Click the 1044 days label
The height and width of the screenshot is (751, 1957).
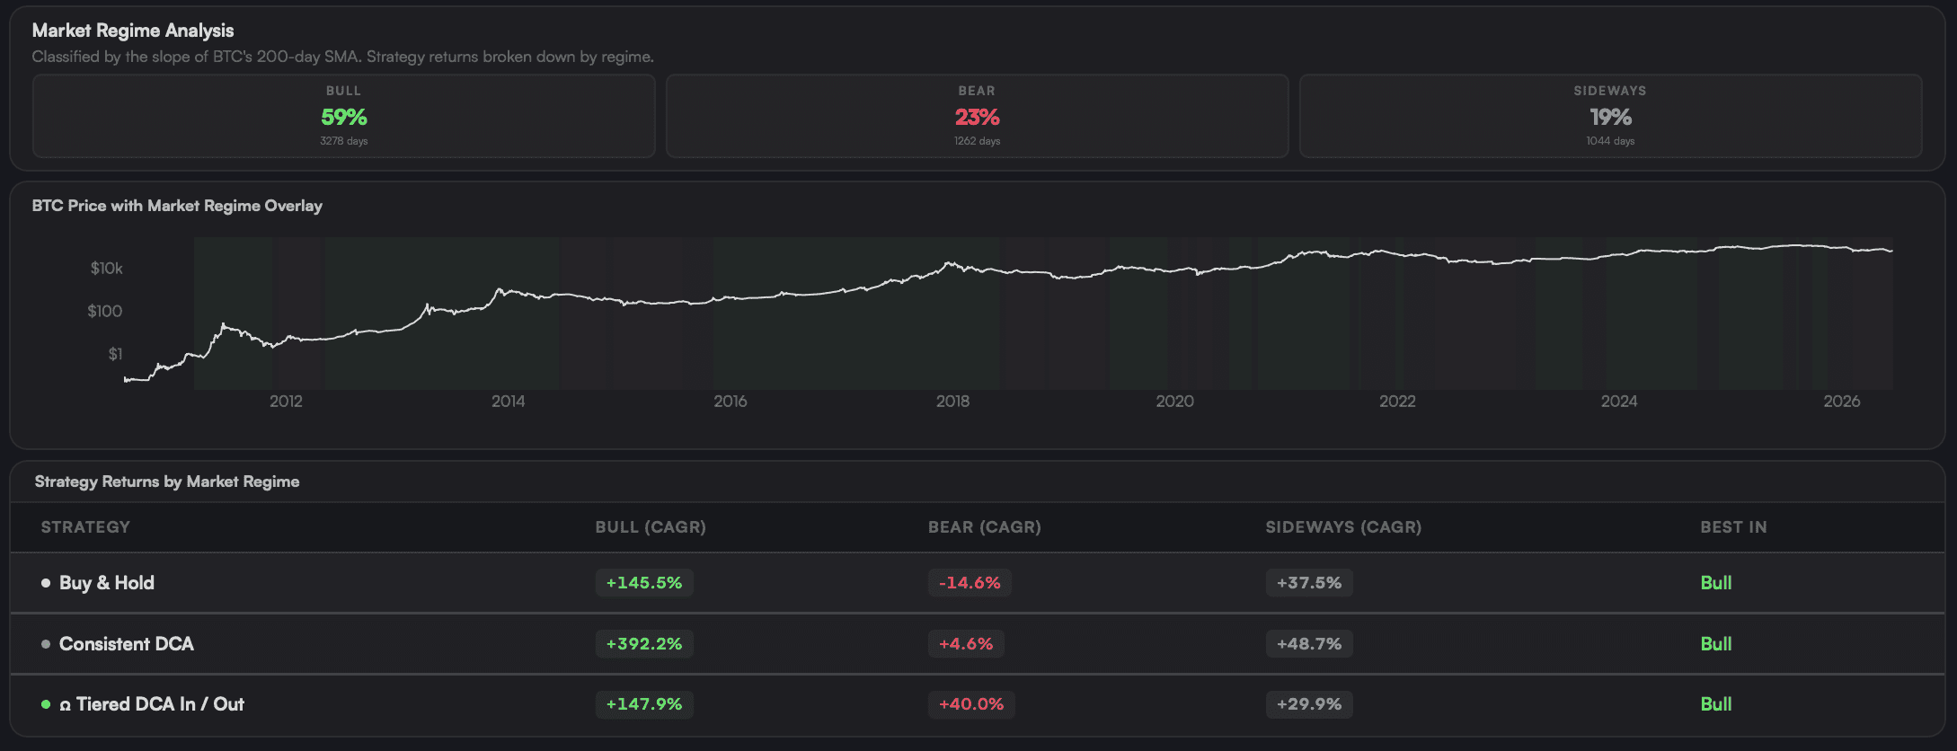[1610, 141]
